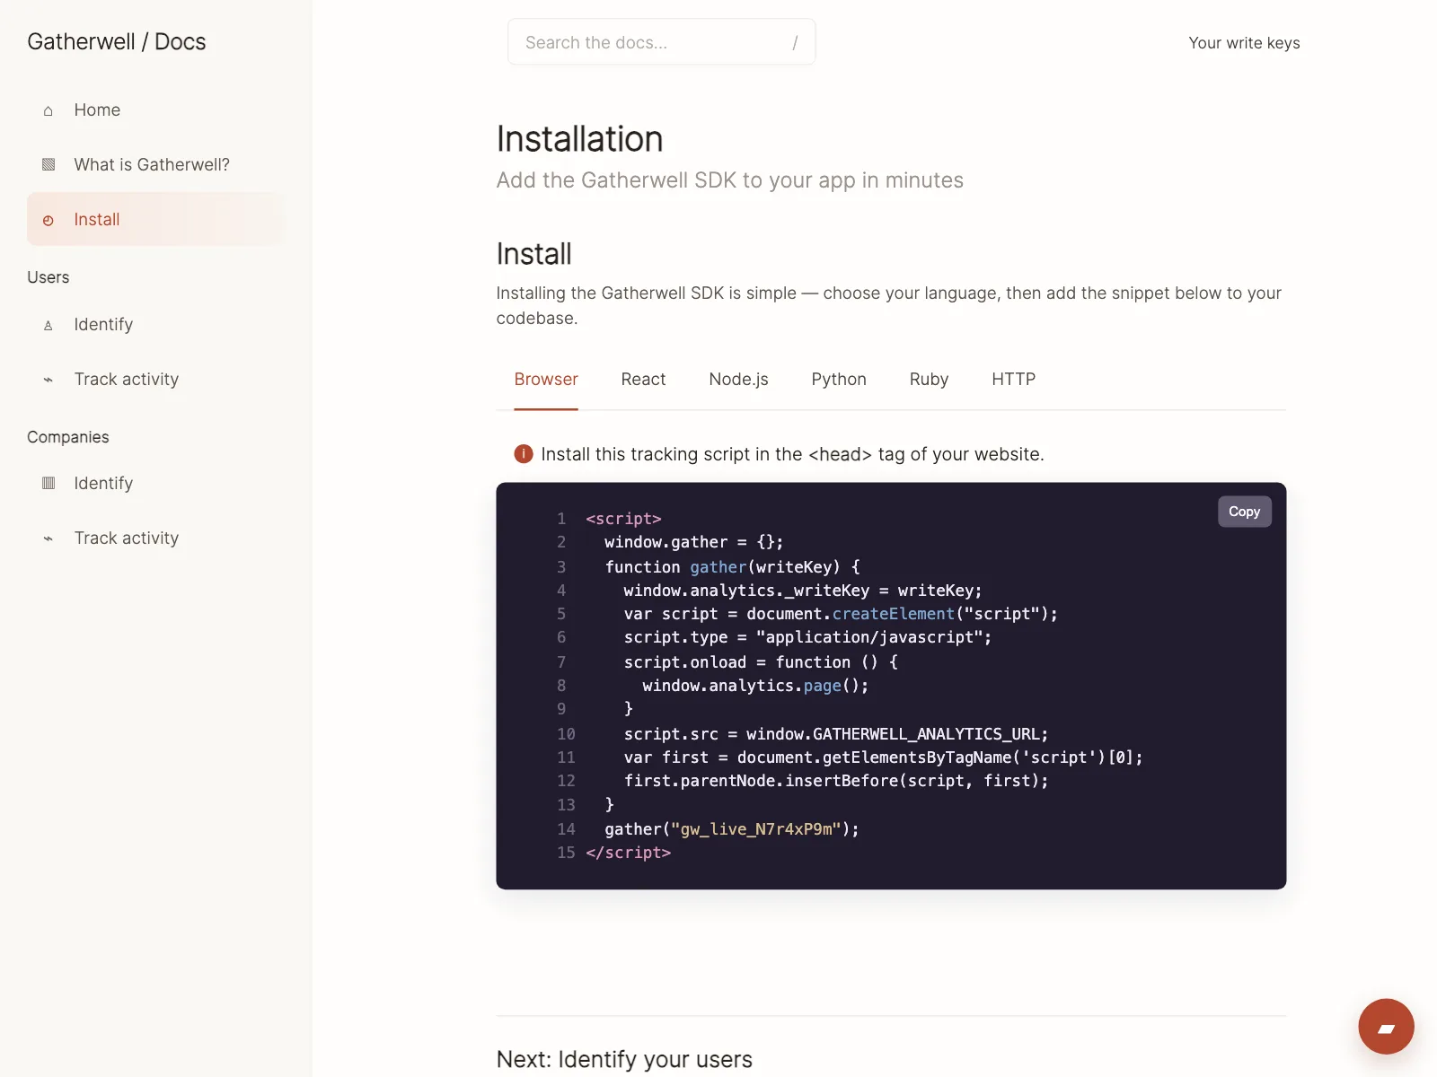Screen dimensions: 1437x1077
Task: Open Identify under Users
Action: (x=154, y=325)
